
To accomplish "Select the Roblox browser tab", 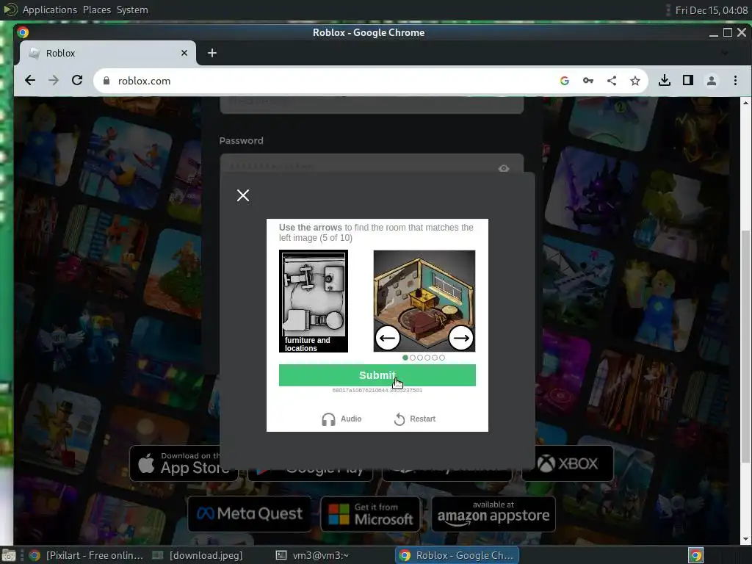I will tap(108, 53).
